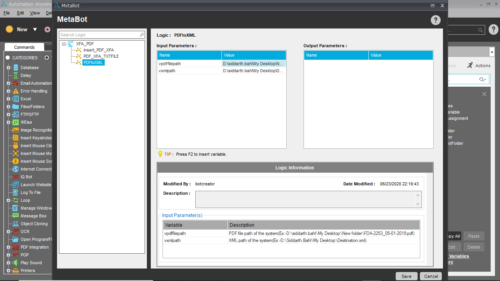Click the Database command icon

(x=16, y=68)
